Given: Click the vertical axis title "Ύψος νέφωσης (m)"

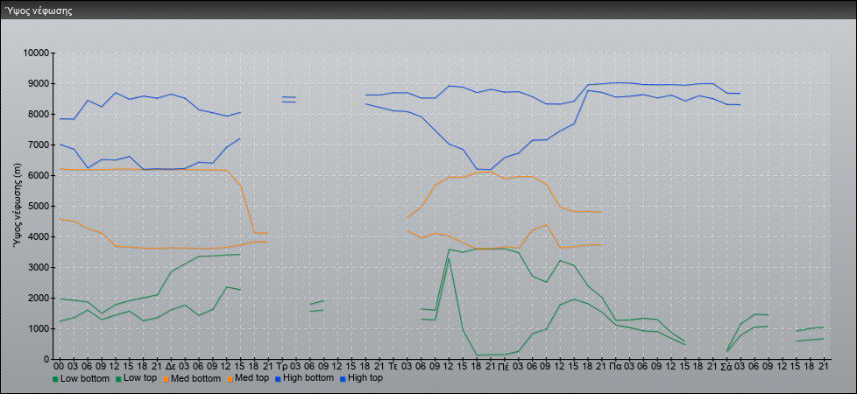Looking at the screenshot, I should tap(18, 206).
